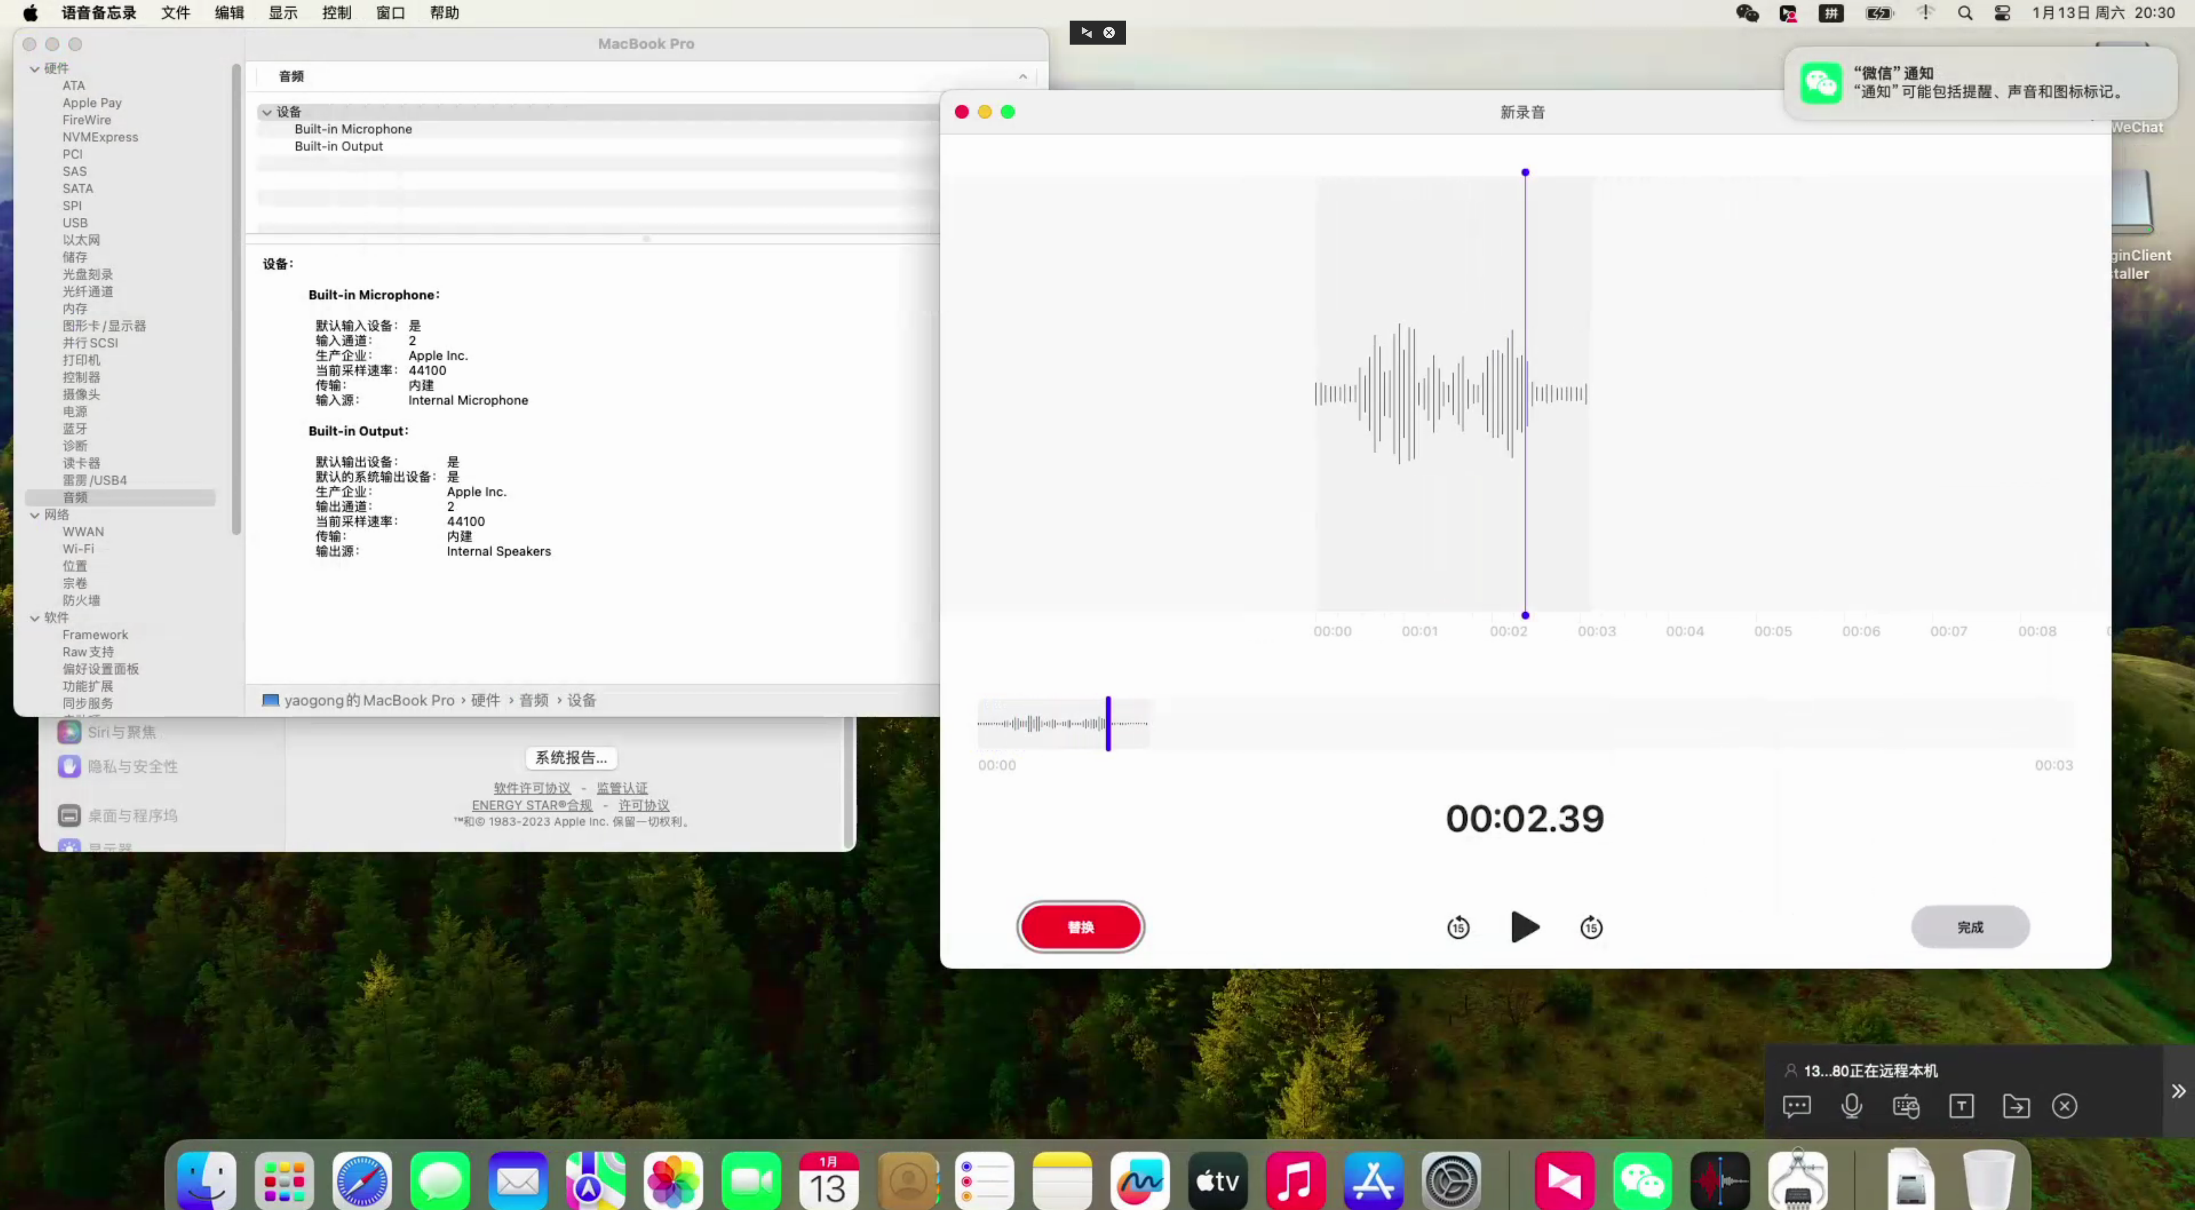
Task: Select 蓝牙 (Bluetooth) in the hardware sidebar
Action: click(x=75, y=429)
